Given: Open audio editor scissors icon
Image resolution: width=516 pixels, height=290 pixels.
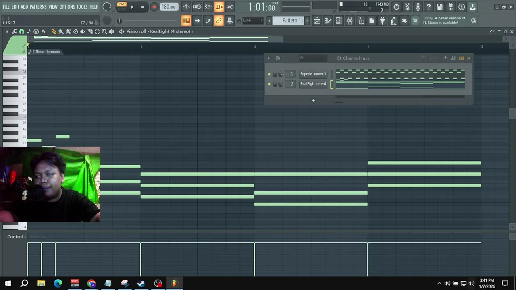Looking at the screenshot, I should pyautogui.click(x=407, y=7).
